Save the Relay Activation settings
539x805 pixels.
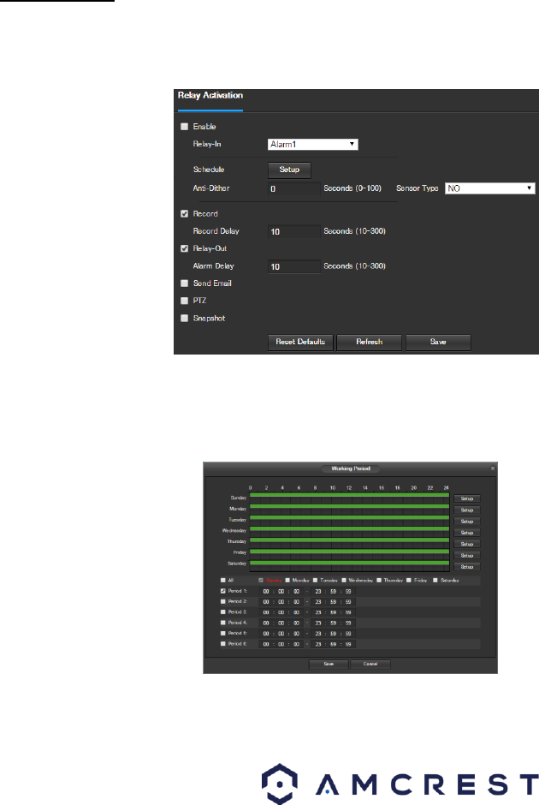(438, 342)
